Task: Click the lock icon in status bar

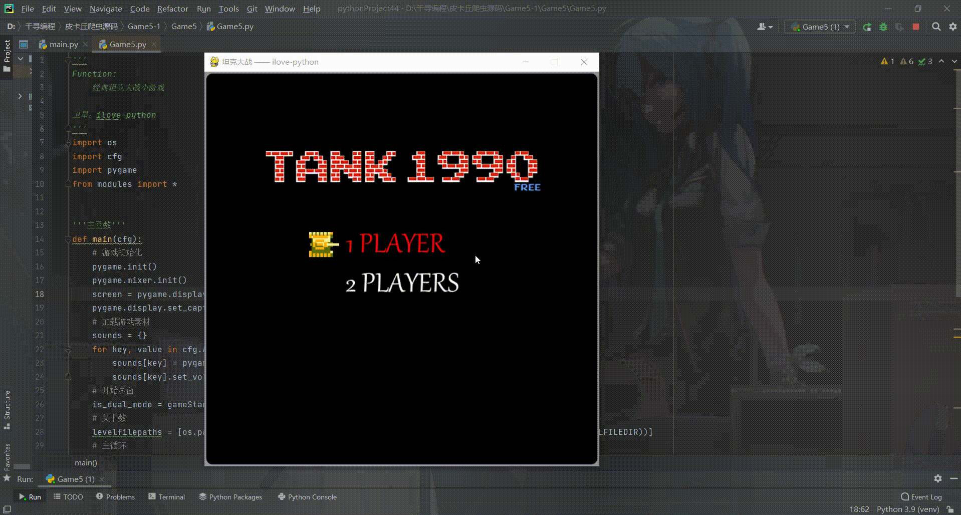Action: tap(950, 509)
